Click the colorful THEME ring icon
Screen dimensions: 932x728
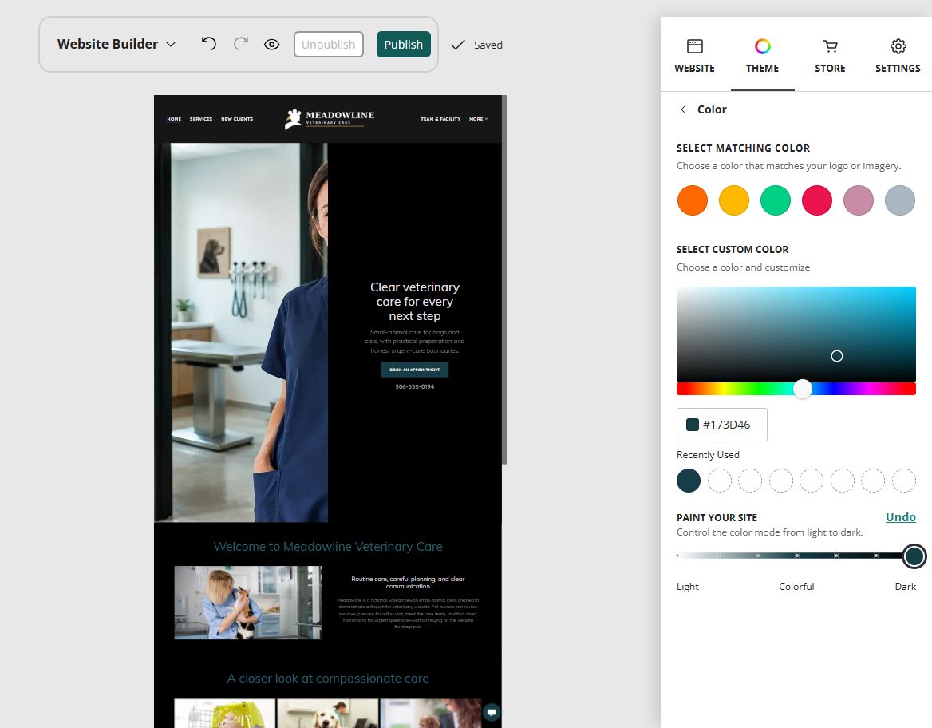763,45
